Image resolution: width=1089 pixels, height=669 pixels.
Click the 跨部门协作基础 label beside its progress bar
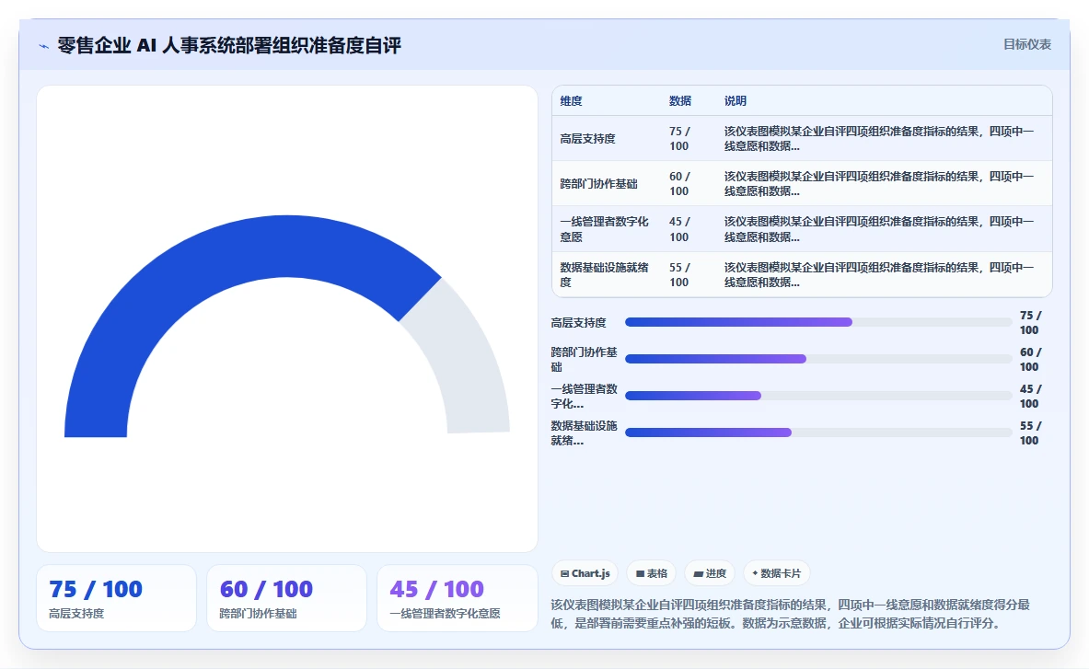(x=585, y=360)
